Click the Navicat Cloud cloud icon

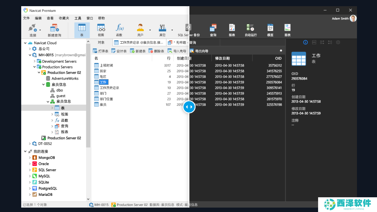[x=30, y=43]
